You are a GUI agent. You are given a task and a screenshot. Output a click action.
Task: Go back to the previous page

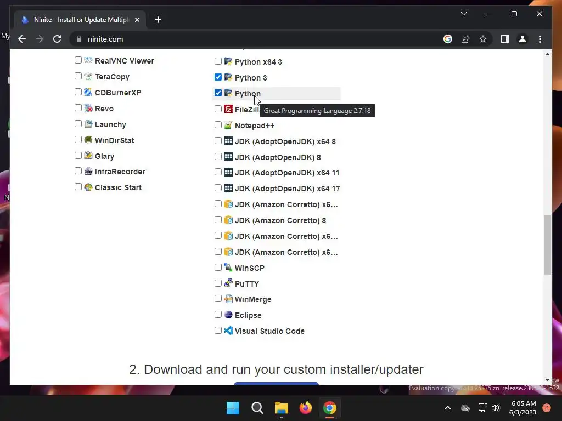[x=22, y=39]
